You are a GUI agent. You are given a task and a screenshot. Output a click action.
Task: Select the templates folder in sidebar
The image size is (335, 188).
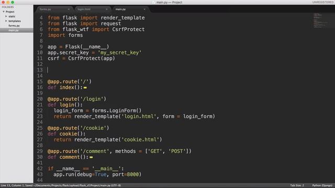pyautogui.click(x=15, y=21)
